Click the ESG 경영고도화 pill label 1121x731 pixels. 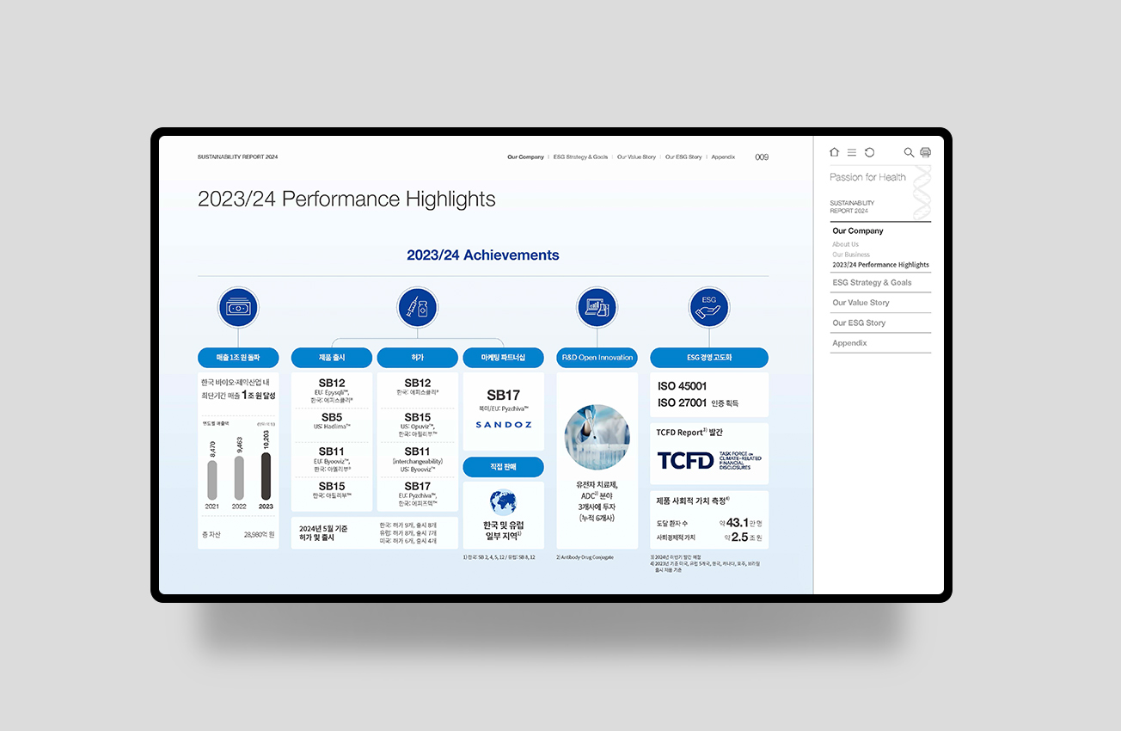709,357
